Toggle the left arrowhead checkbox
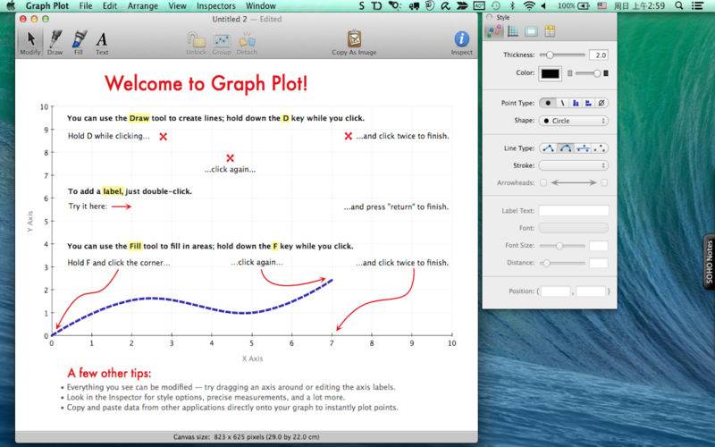The image size is (715, 447). point(543,183)
